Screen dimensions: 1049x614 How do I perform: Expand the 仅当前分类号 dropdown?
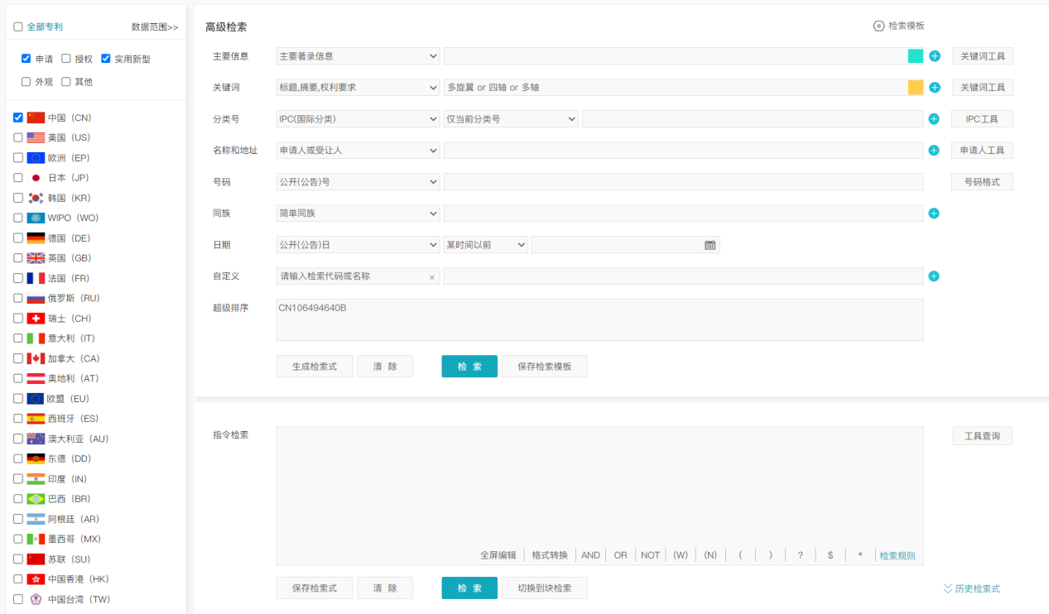pyautogui.click(x=511, y=119)
